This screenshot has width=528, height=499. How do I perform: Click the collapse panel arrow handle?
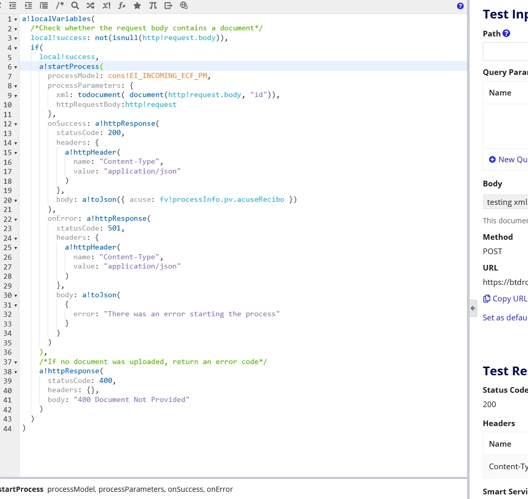[473, 308]
